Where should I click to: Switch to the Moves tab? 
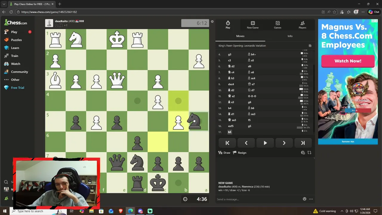point(240,36)
